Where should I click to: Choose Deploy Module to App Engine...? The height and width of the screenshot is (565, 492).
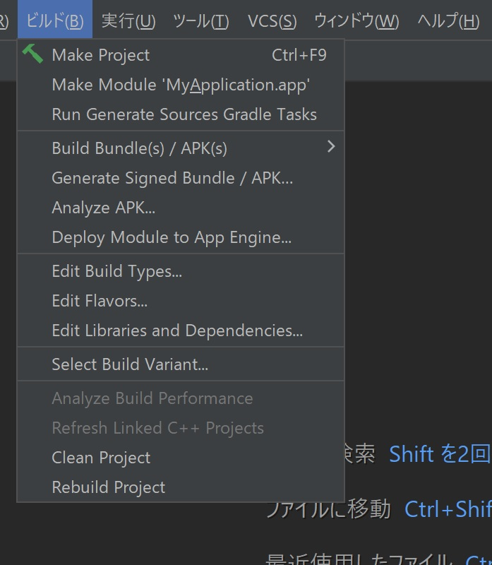172,237
